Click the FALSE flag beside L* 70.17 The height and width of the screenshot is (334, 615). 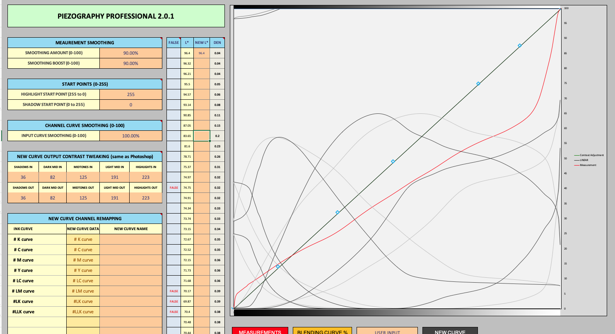[x=174, y=291]
